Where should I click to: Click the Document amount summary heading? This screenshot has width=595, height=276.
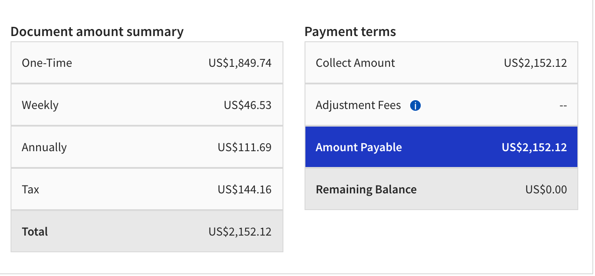[x=97, y=32]
